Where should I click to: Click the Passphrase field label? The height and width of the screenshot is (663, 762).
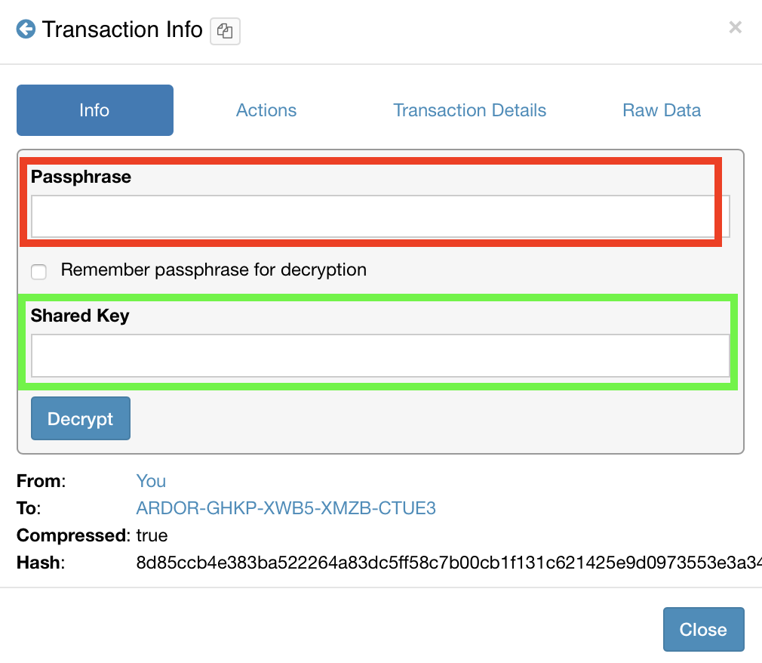point(81,177)
